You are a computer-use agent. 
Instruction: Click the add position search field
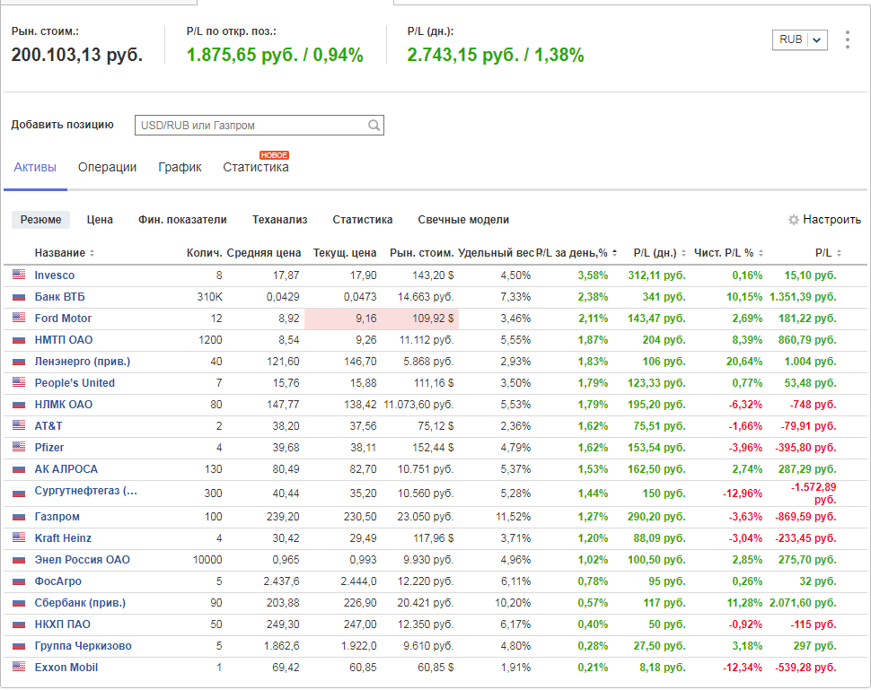(x=259, y=126)
